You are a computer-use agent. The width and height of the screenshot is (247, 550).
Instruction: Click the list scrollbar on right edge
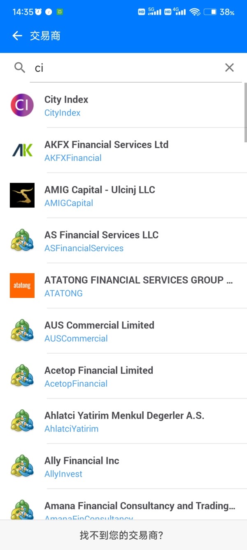(x=246, y=112)
